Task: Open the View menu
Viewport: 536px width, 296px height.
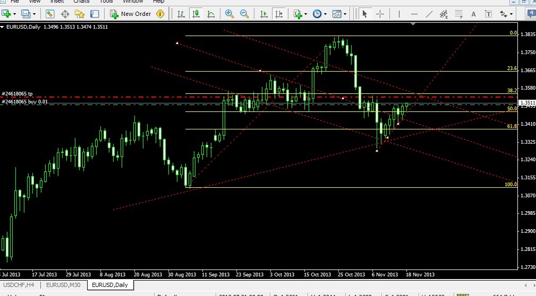Action: point(35,2)
